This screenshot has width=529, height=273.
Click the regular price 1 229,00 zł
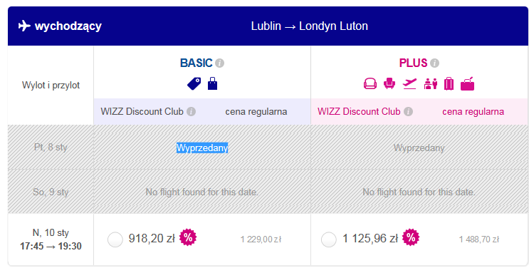coord(261,239)
